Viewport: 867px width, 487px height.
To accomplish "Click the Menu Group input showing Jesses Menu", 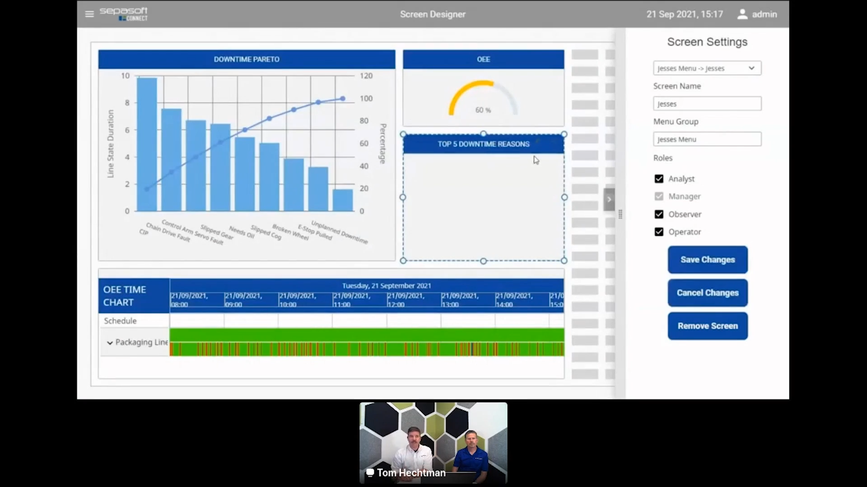I will point(707,139).
